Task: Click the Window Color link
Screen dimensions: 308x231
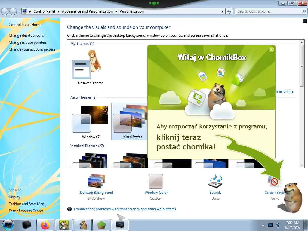Action: tap(156, 192)
